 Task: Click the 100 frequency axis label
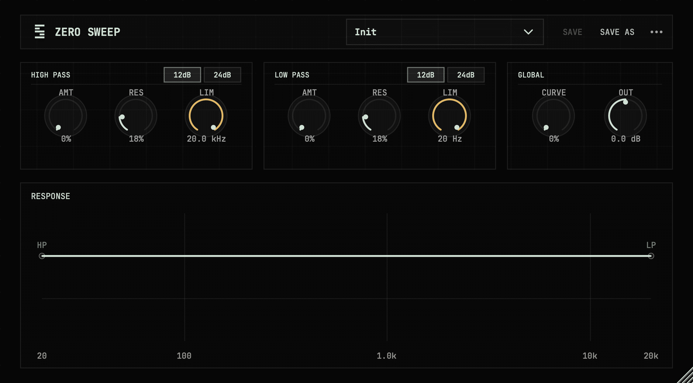(184, 356)
